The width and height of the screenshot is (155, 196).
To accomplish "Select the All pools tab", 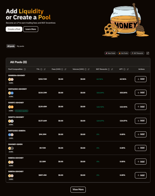I will [x=11, y=46].
